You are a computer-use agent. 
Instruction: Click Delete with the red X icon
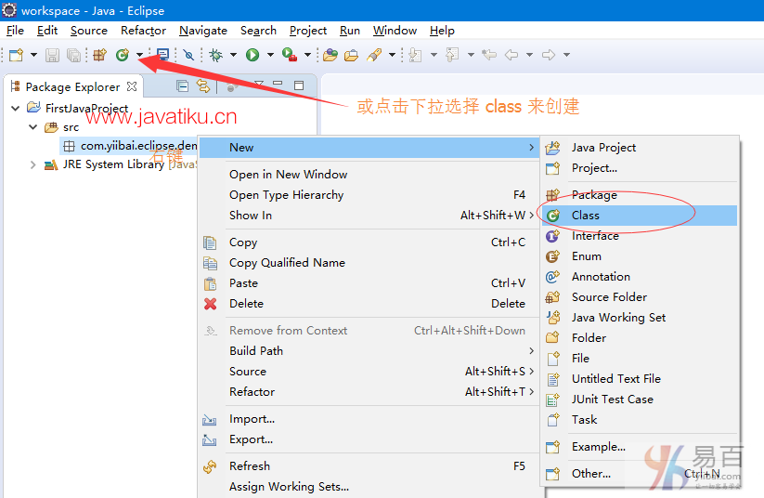pos(369,304)
